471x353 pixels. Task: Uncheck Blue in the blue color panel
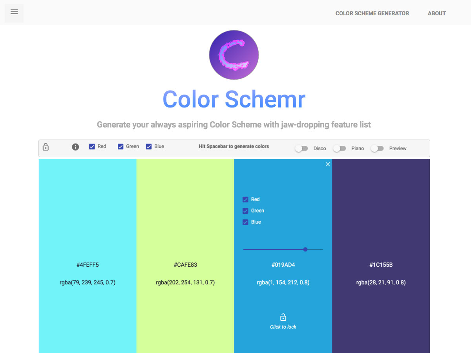(245, 222)
